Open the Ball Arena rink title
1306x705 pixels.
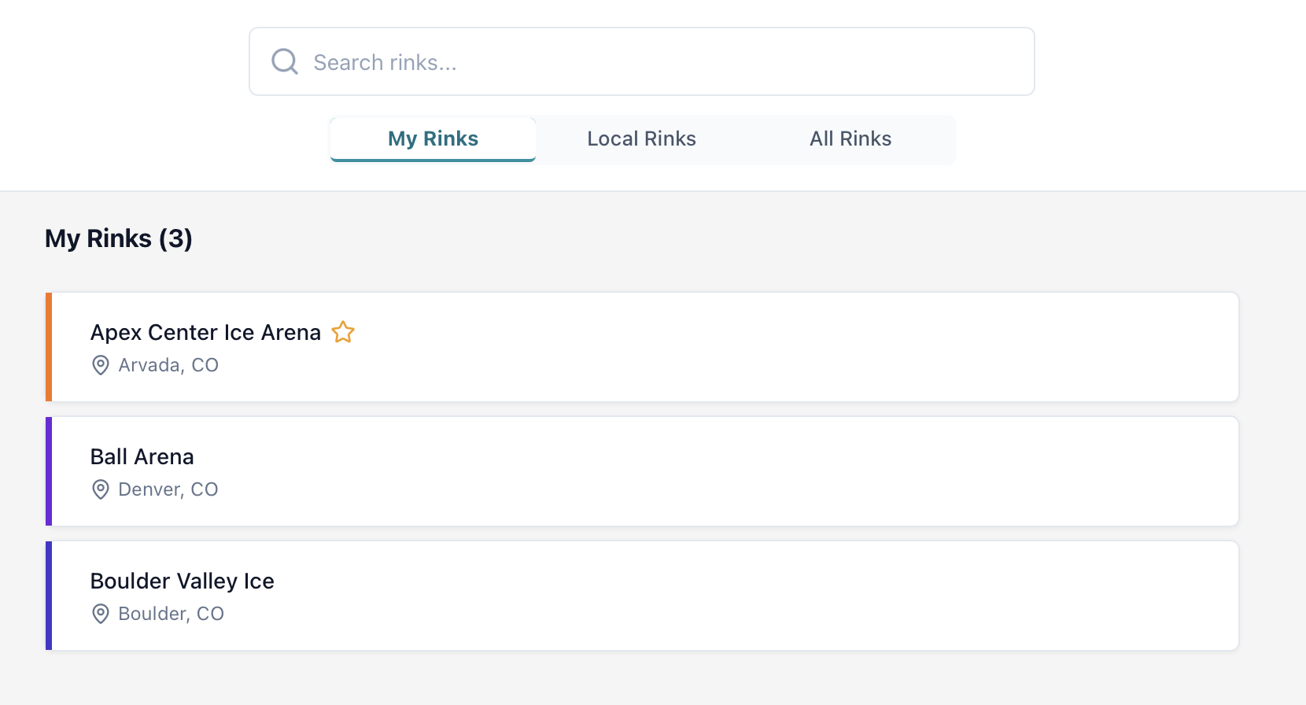(x=142, y=456)
